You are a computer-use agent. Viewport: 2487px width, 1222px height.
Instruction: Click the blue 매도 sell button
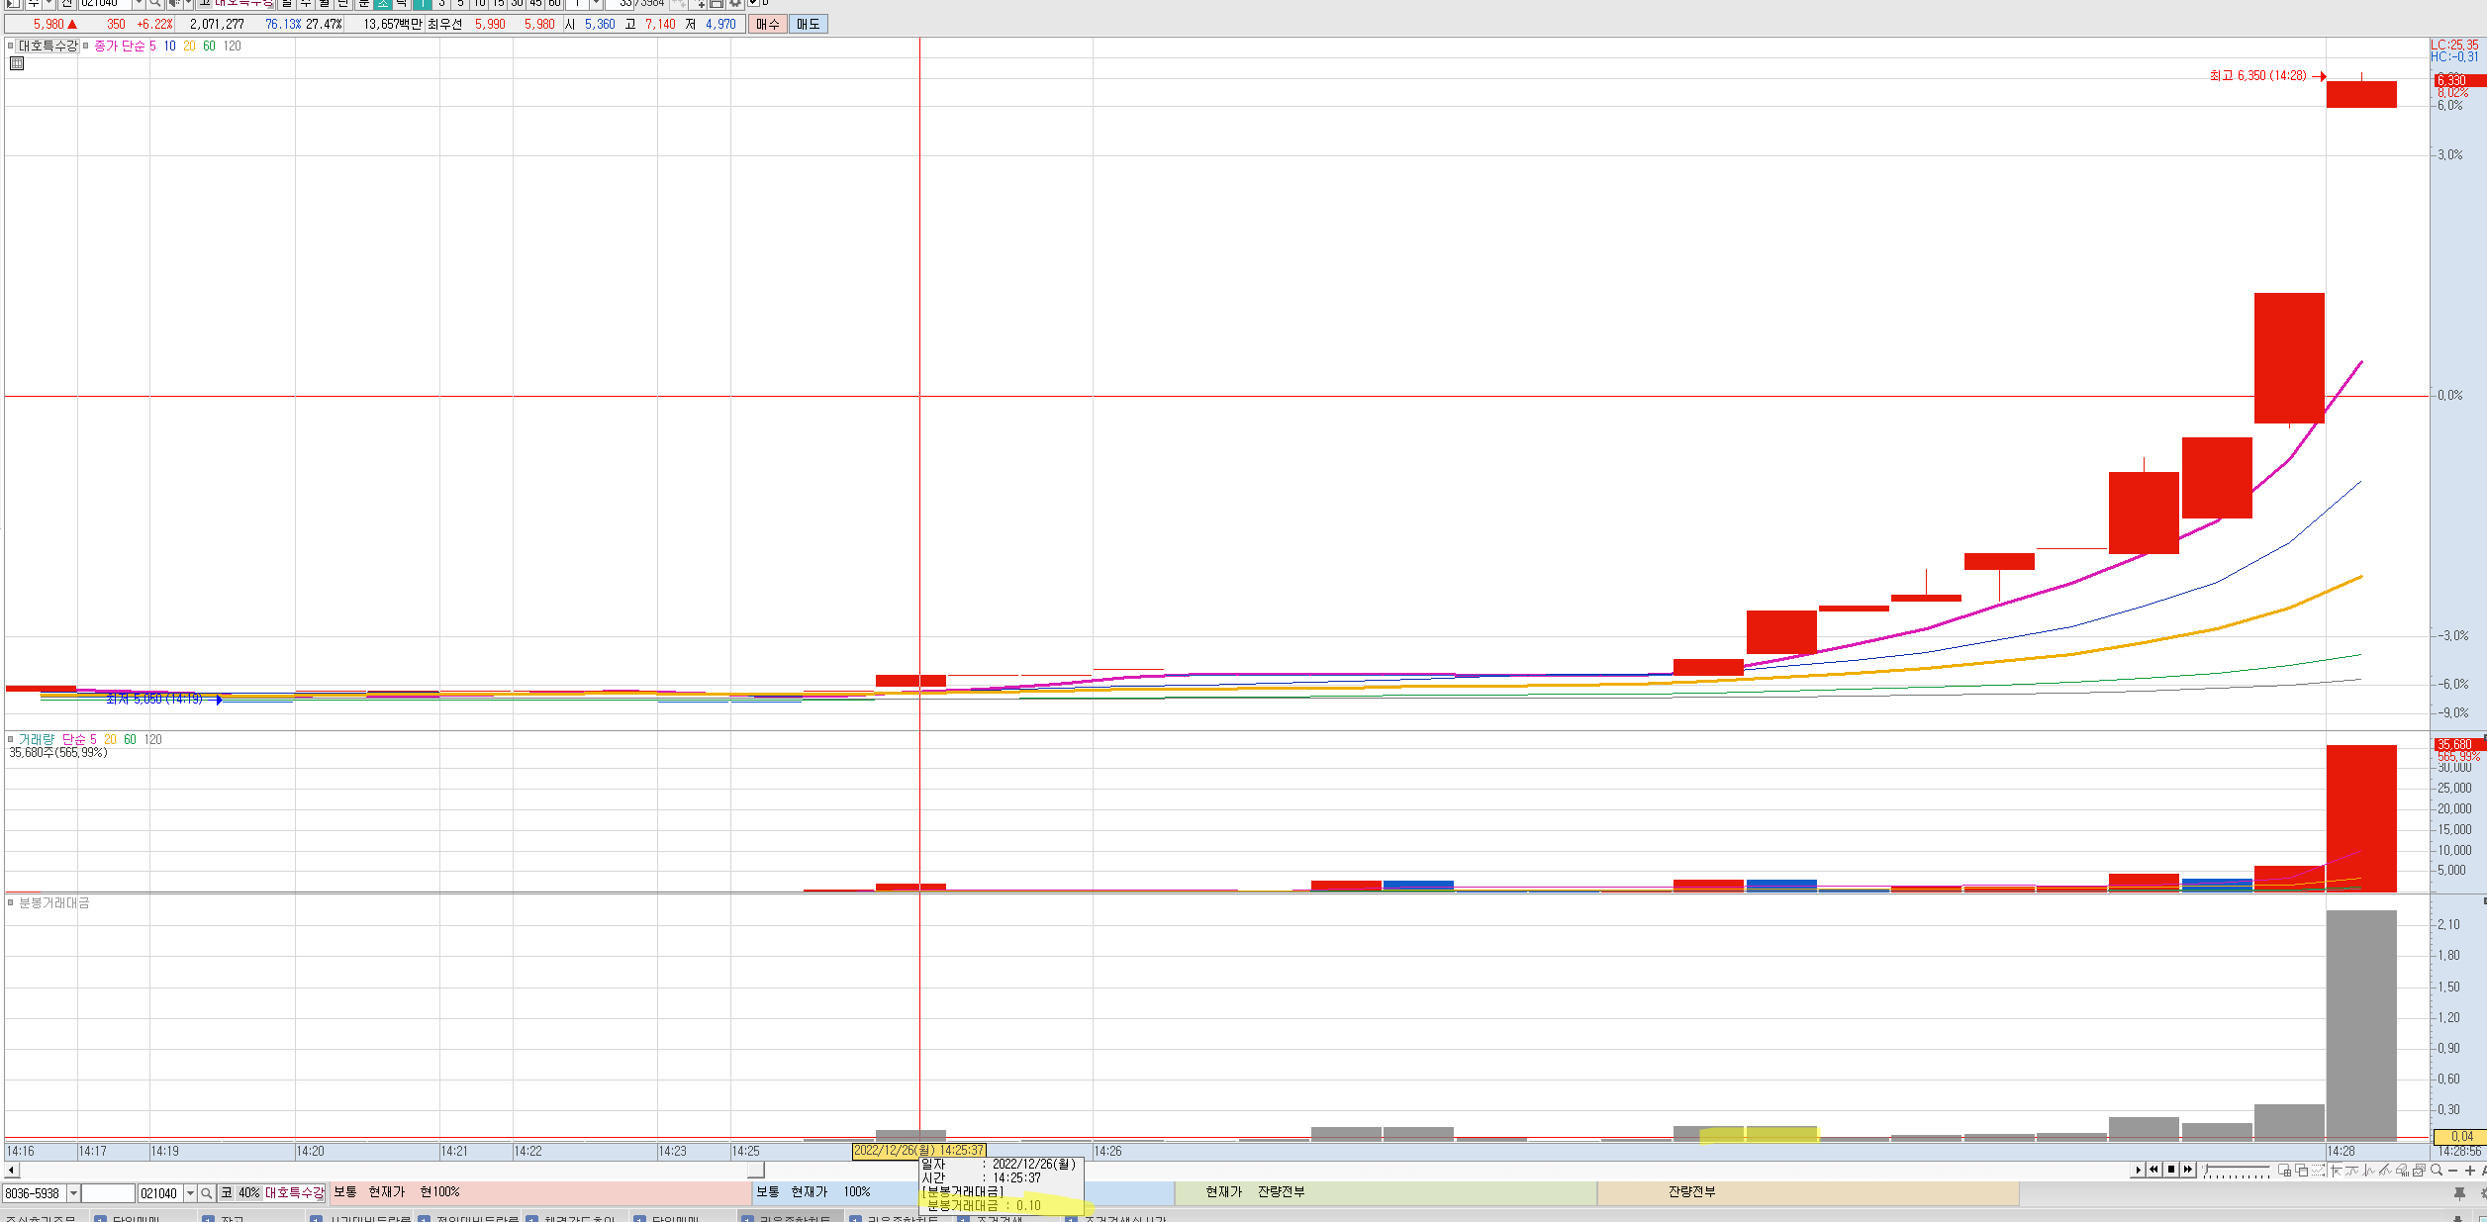808,24
